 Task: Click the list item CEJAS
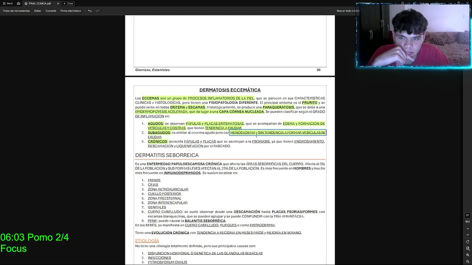coord(153,185)
